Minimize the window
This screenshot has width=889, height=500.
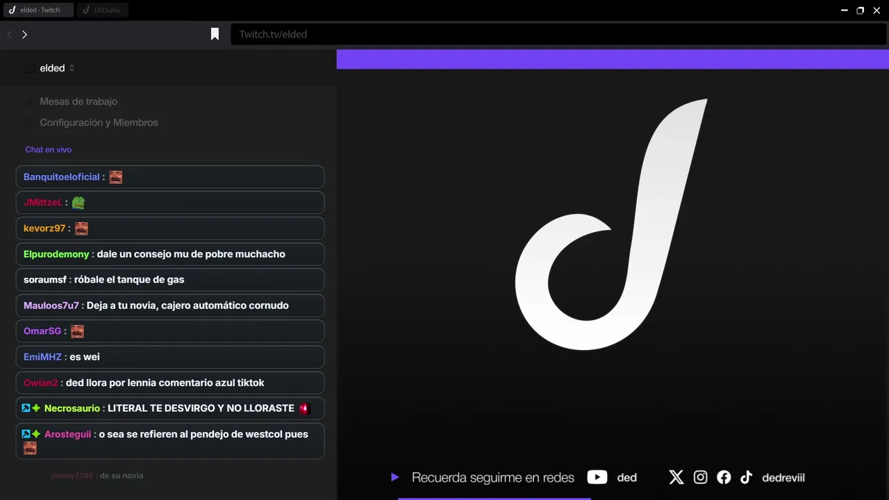[x=845, y=10]
